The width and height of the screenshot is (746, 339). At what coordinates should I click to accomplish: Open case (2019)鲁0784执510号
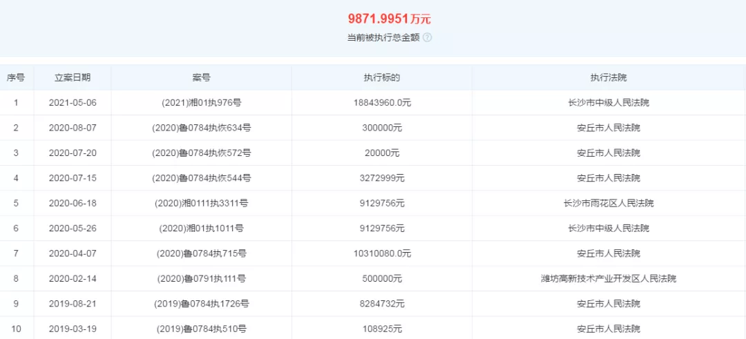[201, 329]
